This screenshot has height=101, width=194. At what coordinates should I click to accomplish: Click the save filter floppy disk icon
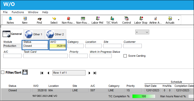pos(25,72)
